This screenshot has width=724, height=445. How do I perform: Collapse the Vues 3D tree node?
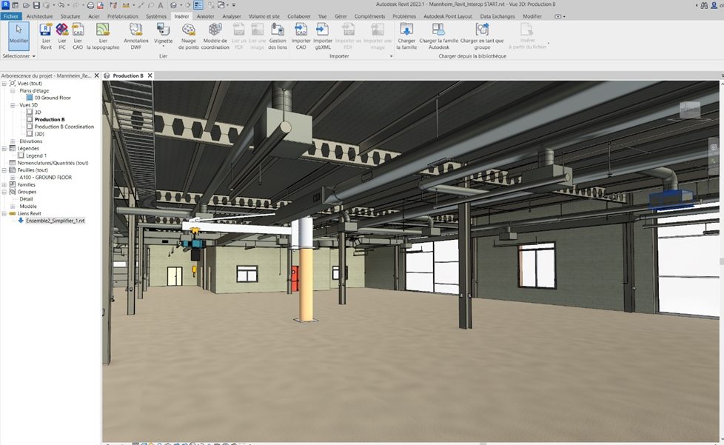pos(13,105)
